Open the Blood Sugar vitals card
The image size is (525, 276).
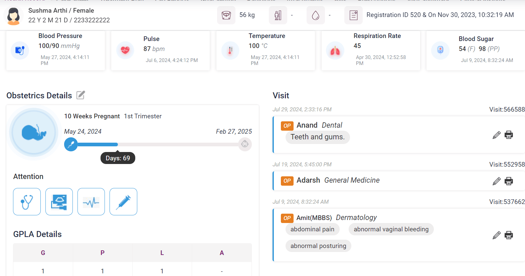[x=476, y=50]
